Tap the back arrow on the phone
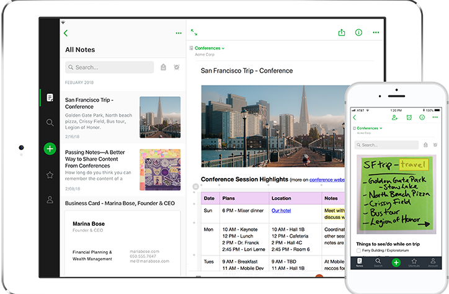The height and width of the screenshot is (294, 449). tap(355, 117)
